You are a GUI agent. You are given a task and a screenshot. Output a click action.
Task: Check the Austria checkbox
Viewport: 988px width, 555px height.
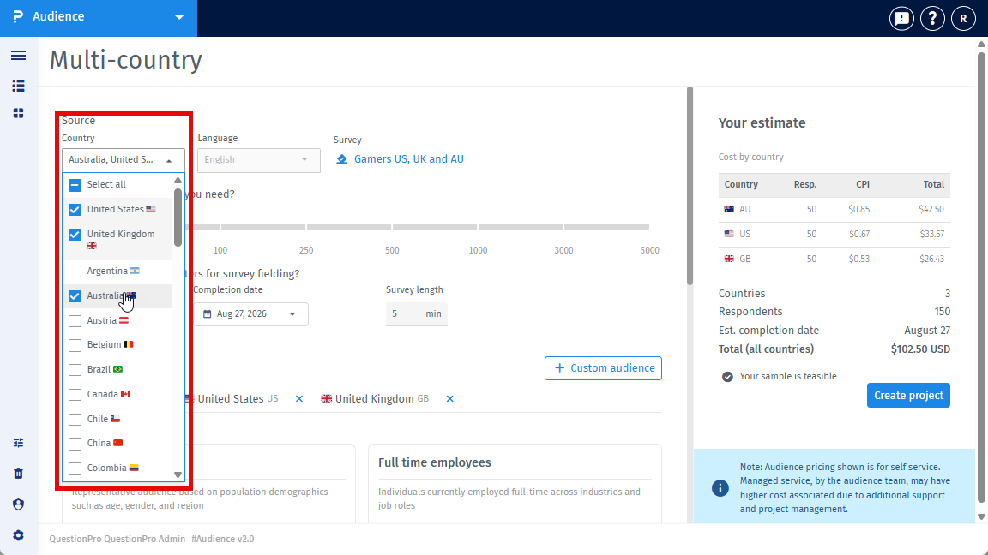[75, 321]
